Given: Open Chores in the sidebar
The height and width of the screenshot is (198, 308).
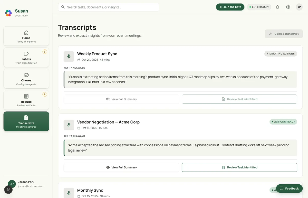Looking at the screenshot, I should click(x=26, y=79).
